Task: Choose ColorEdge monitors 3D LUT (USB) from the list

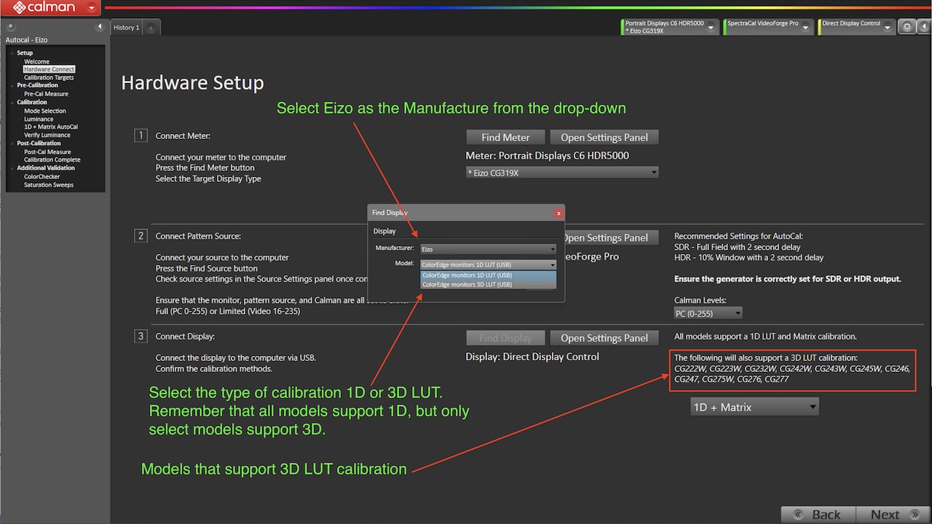Action: pos(488,285)
